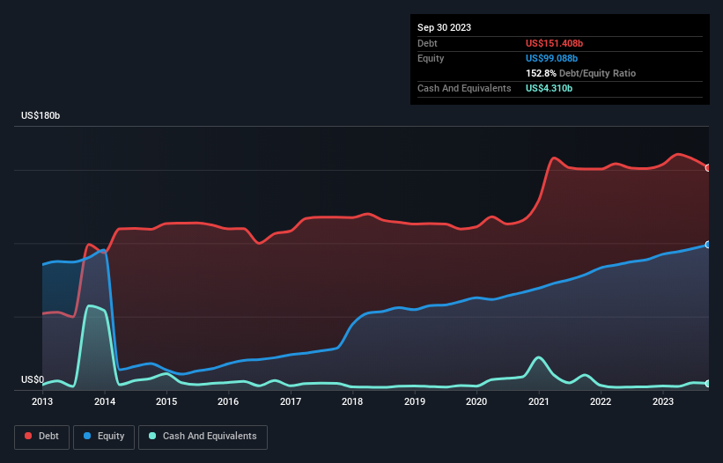The width and height of the screenshot is (723, 463).
Task: Click the blue Equity endpoint marker
Action: tap(708, 245)
